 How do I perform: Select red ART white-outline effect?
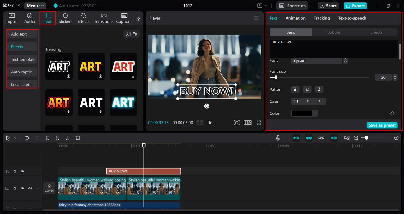coord(123,67)
